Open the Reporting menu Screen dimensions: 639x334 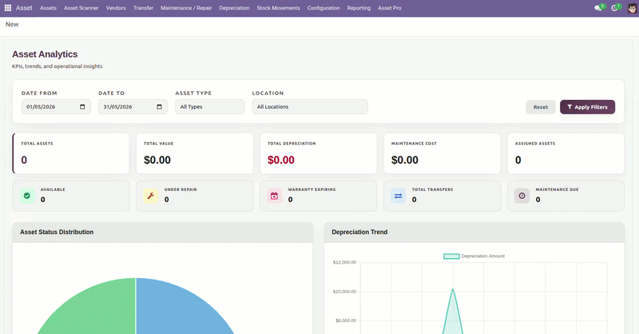click(359, 8)
